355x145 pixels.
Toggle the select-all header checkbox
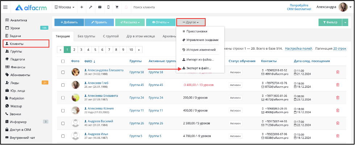[63, 61]
